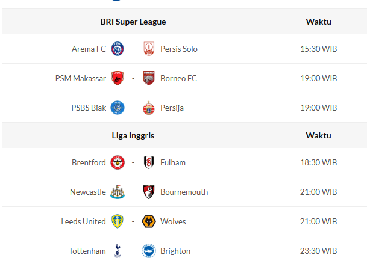Click the PSBS Biak club logo

118,108
